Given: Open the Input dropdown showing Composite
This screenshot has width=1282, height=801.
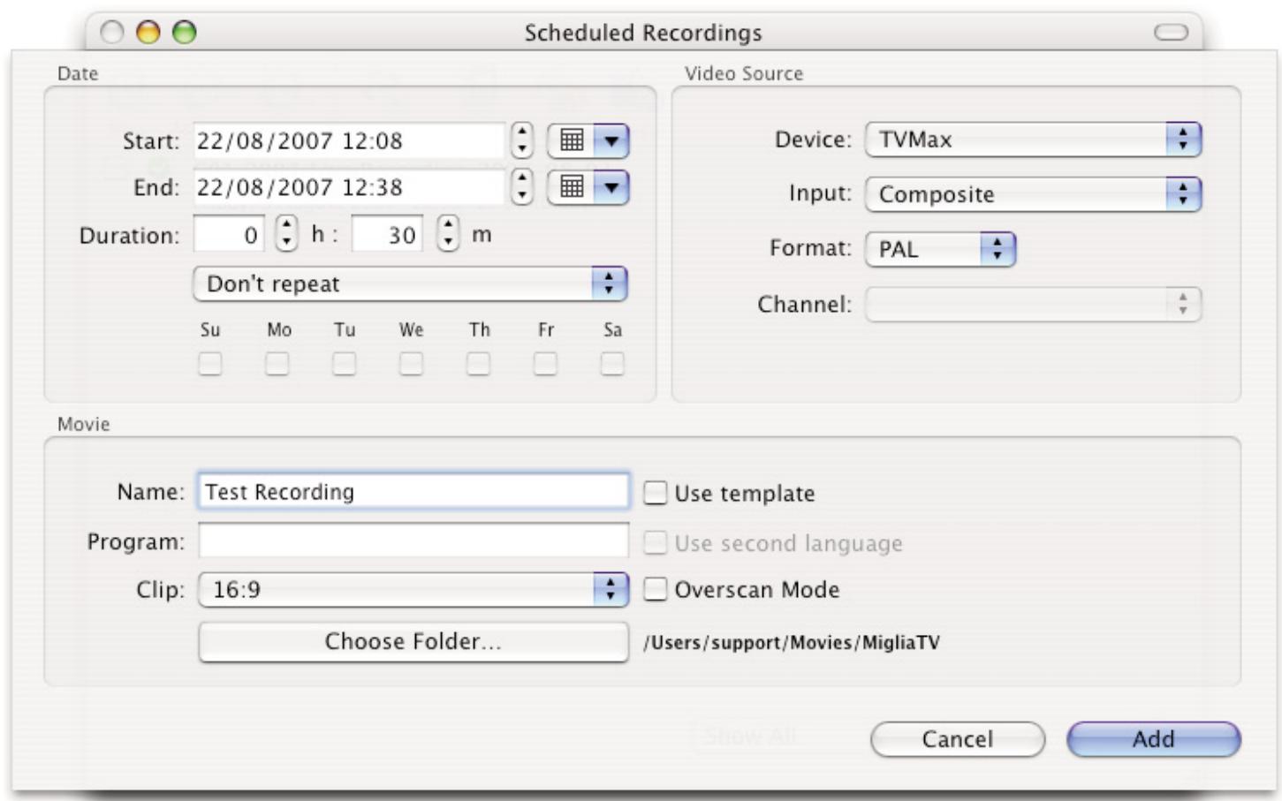Looking at the screenshot, I should 1033,194.
